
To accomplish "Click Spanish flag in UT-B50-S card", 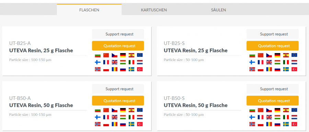I will (x=286, y=110).
